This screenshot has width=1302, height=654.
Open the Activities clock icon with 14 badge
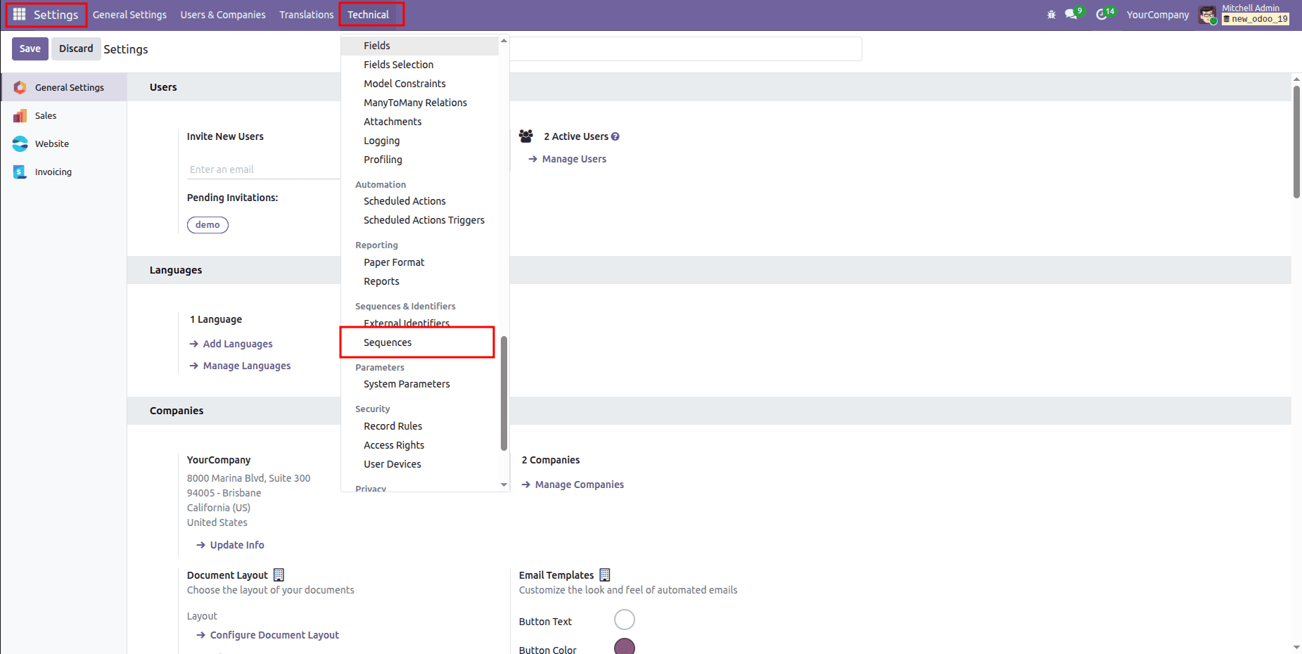point(1102,13)
